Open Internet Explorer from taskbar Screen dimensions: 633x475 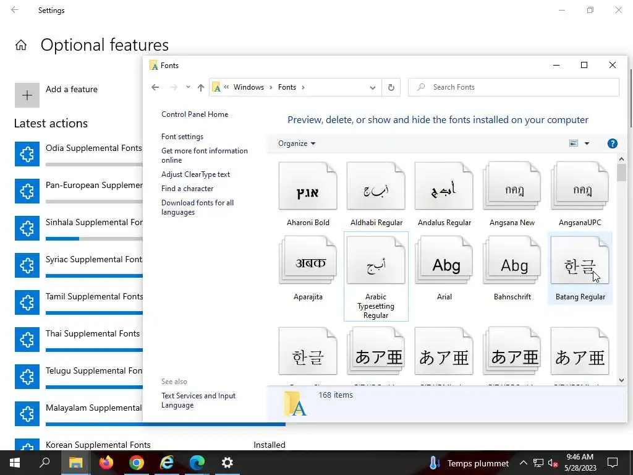[167, 463]
